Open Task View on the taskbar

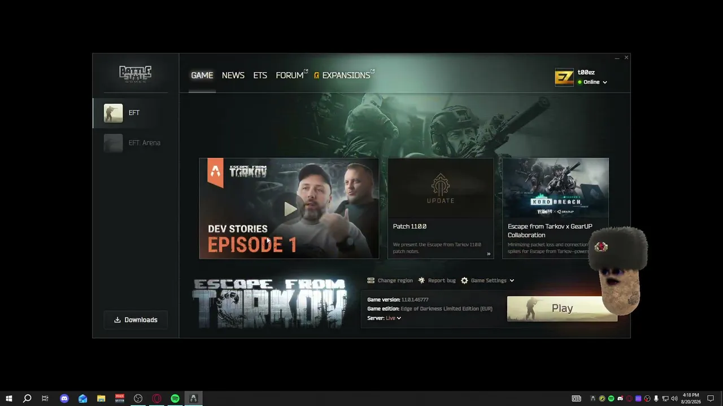[45, 399]
